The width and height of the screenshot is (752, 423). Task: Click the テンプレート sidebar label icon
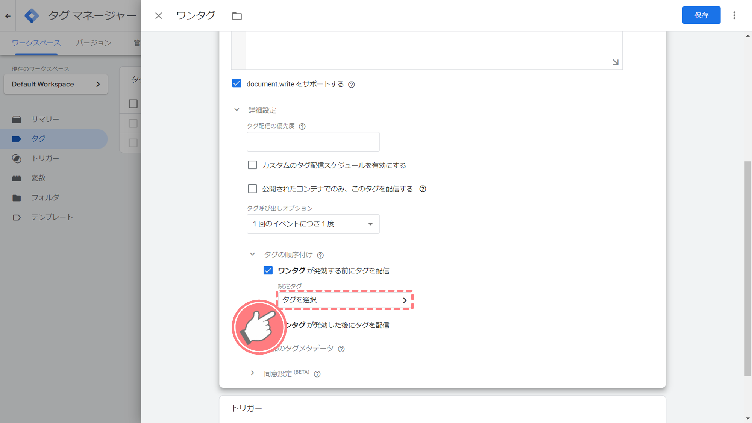tap(17, 217)
